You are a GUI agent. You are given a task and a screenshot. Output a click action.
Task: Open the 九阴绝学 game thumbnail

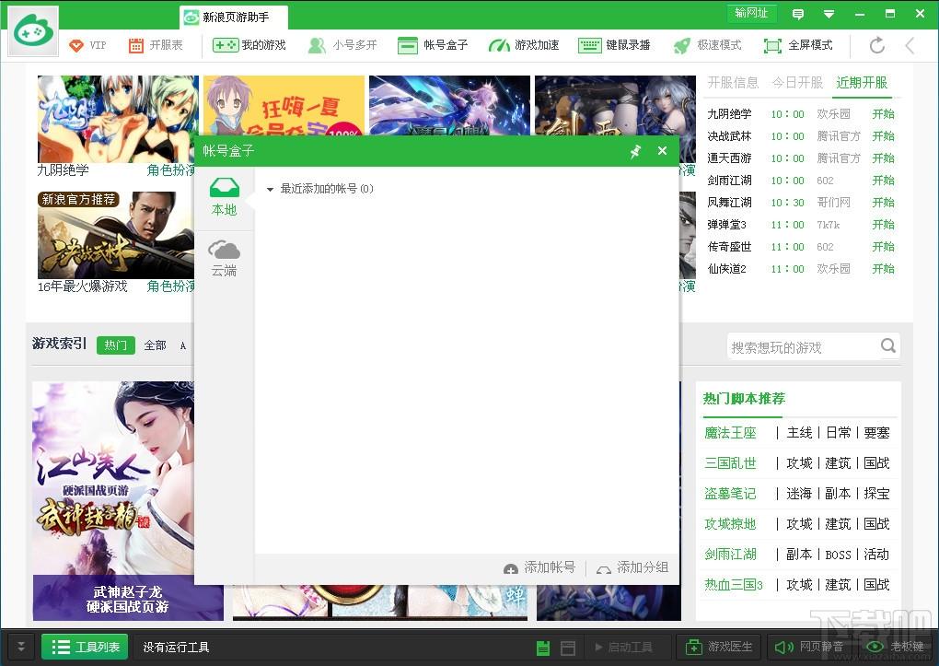(117, 120)
